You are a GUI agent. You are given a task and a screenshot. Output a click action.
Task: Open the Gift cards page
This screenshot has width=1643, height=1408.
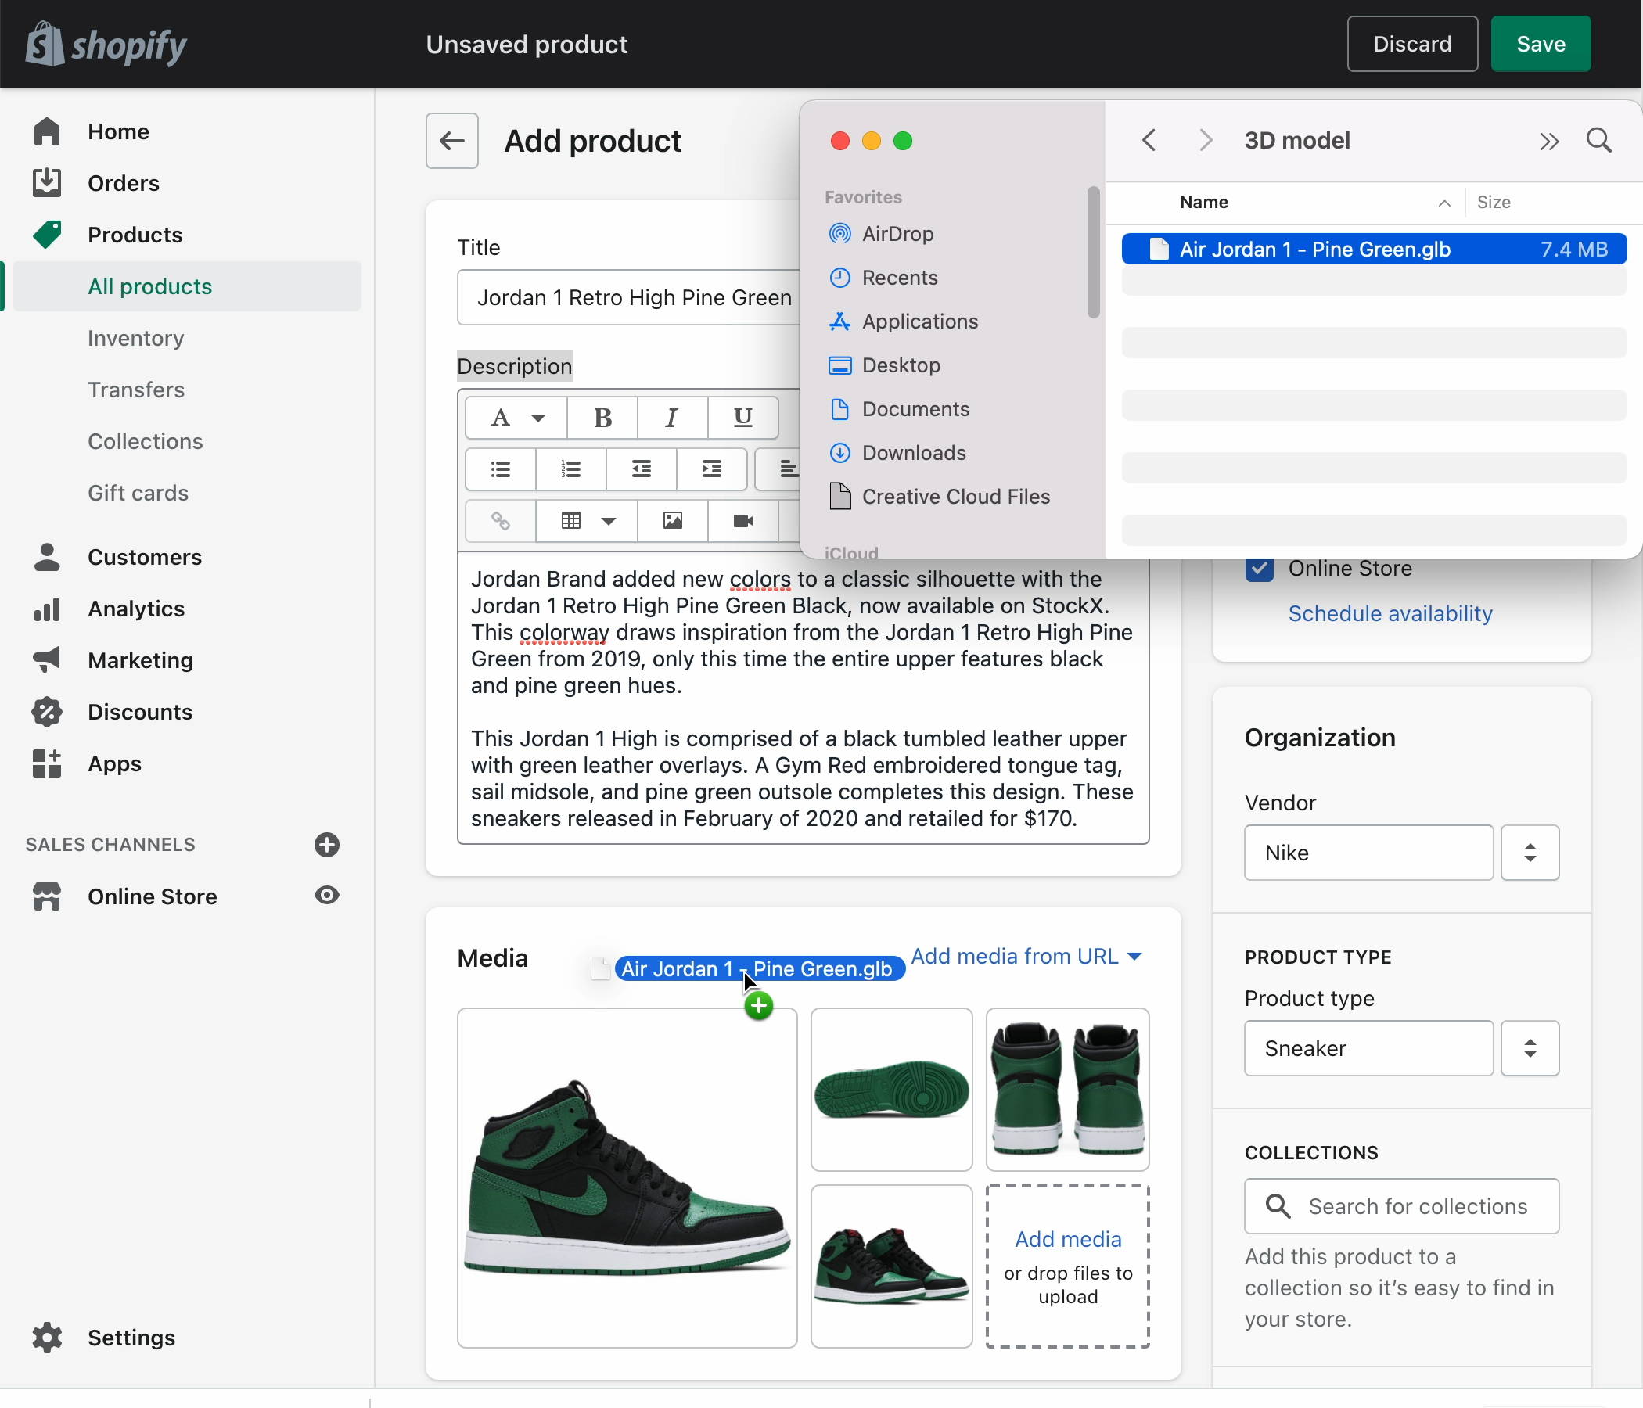(138, 492)
